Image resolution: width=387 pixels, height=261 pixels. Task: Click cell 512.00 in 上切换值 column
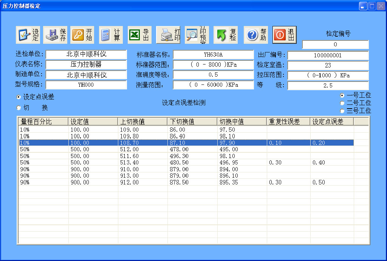[129, 149]
